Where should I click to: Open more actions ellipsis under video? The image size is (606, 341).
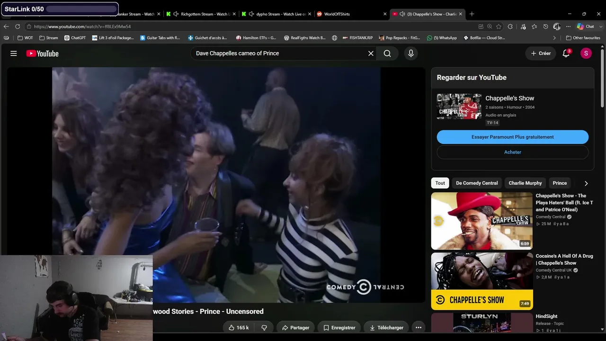click(x=418, y=328)
